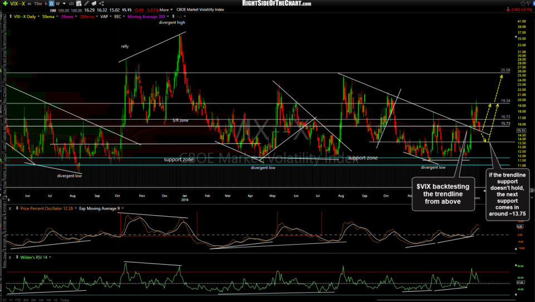This screenshot has width=535, height=302.
Task: Click the $VIX backtesting trendline note box
Action: (443, 194)
